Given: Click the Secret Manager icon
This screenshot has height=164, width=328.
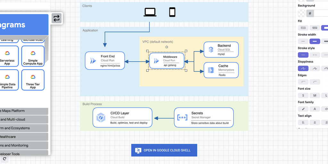Looking at the screenshot, I should (x=182, y=118).
